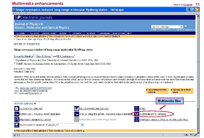Click the Alerts link

coord(179,30)
